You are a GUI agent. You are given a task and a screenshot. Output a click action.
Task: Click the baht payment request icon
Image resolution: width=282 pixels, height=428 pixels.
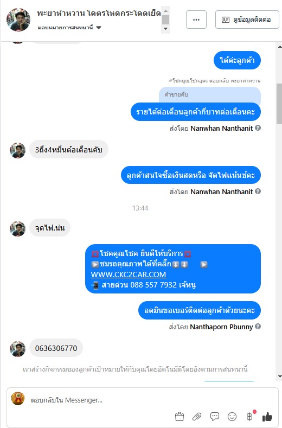[x=250, y=416]
